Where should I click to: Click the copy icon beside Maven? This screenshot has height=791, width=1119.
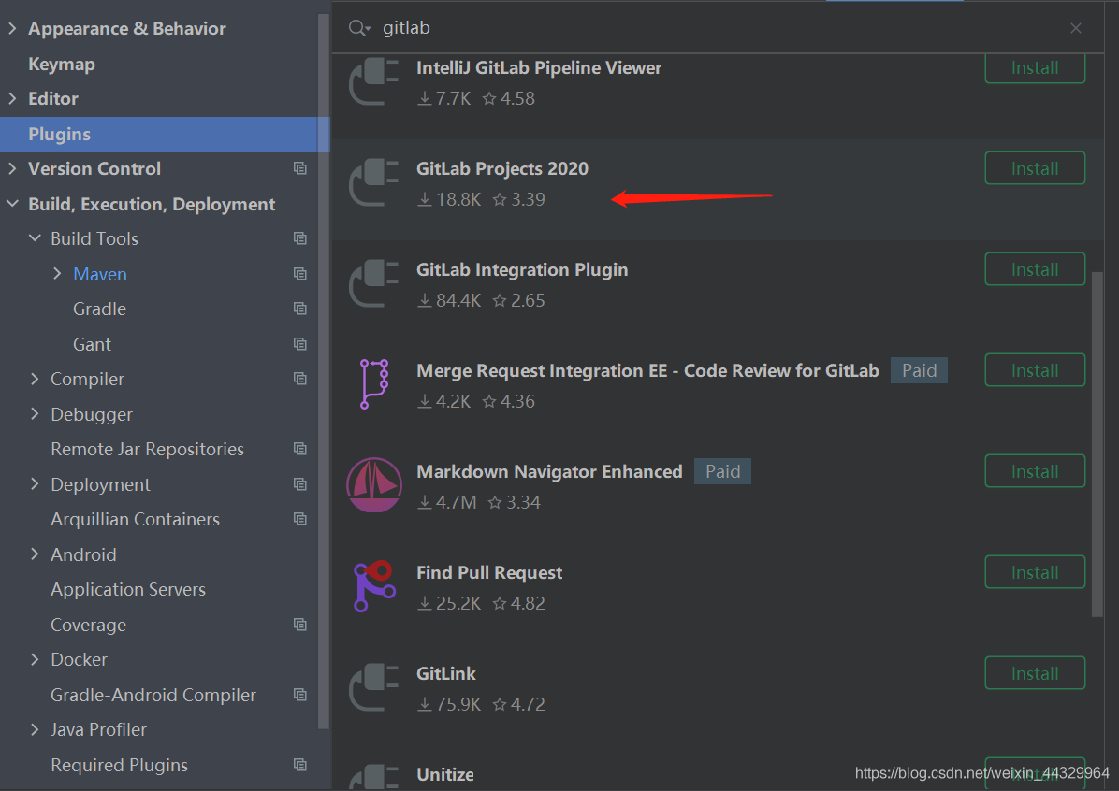(x=299, y=273)
